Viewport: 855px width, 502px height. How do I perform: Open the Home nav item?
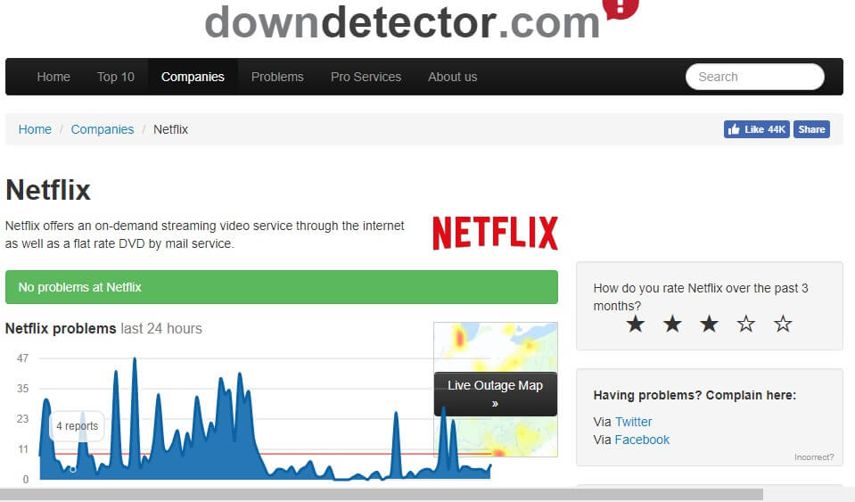click(x=53, y=77)
